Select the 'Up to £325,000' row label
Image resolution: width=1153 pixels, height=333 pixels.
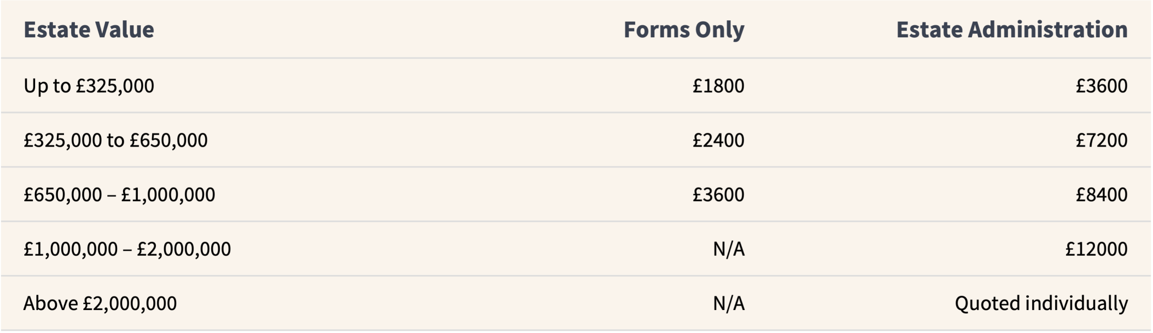(x=89, y=86)
